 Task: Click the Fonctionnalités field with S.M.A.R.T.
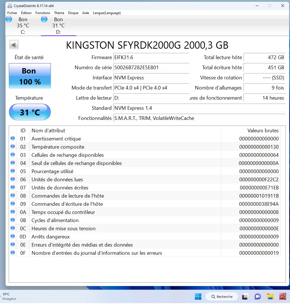199,118
